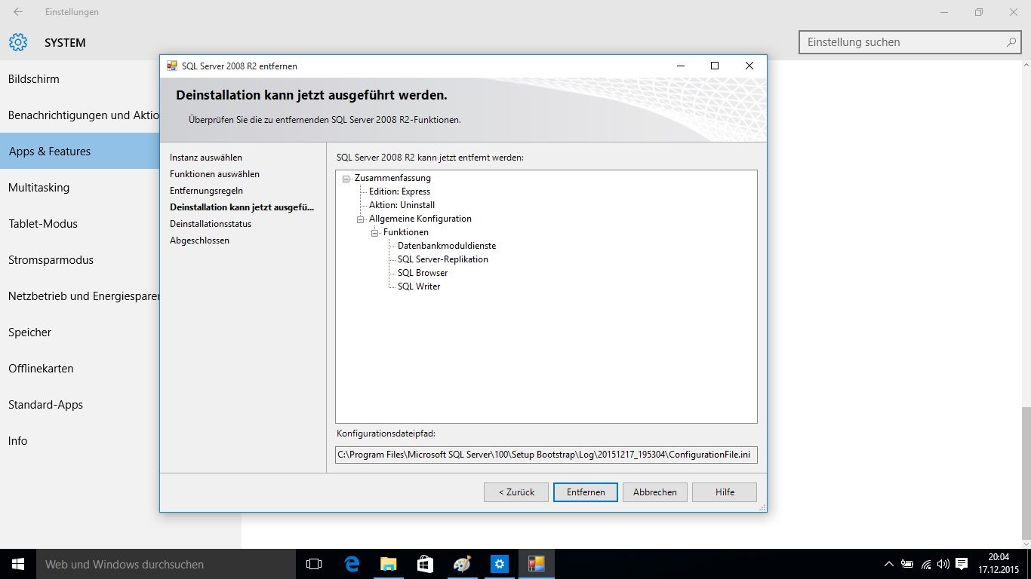Open Windows Store from taskbar
This screenshot has height=579, width=1031.
(425, 564)
